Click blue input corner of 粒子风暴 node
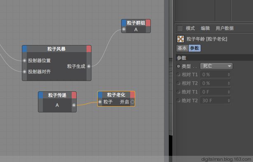The height and width of the screenshot is (162, 253). pyautogui.click(x=25, y=49)
